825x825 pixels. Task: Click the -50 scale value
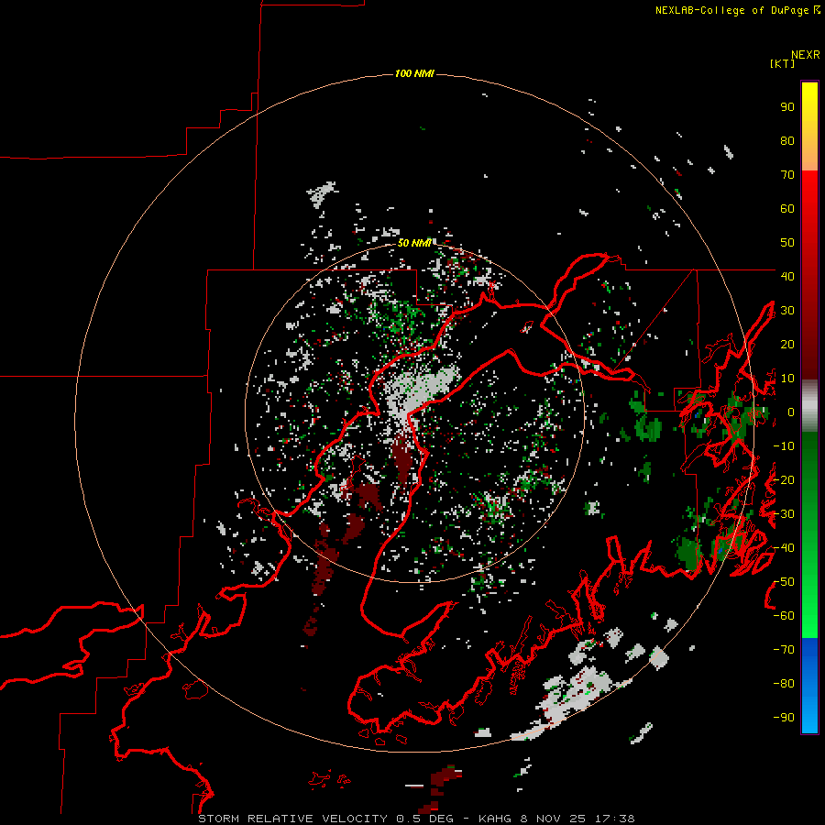coord(784,581)
